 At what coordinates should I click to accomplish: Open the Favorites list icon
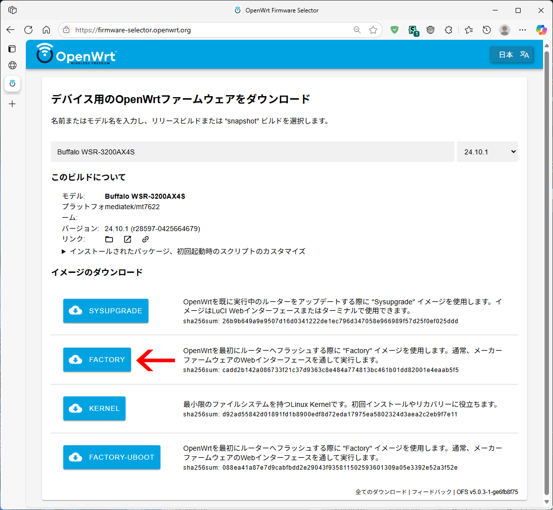pyautogui.click(x=469, y=30)
